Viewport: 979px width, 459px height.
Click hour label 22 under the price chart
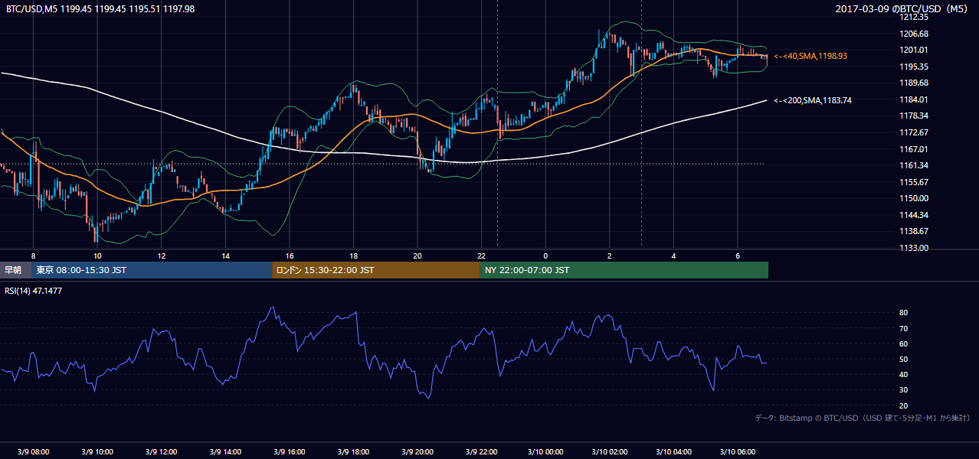481,255
